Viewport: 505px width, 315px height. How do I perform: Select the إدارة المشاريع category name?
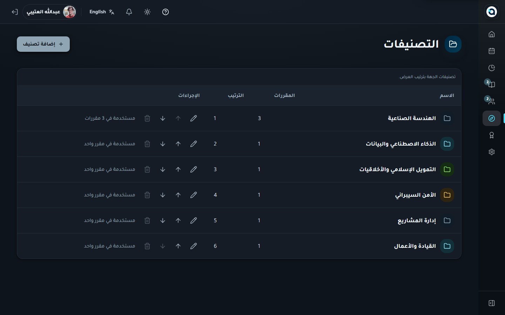pos(417,220)
